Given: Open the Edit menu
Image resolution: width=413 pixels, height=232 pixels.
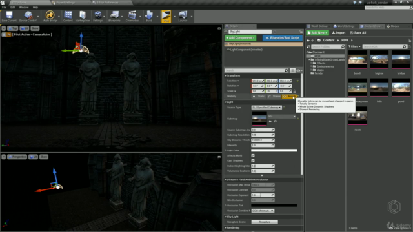Looking at the screenshot, I should [12, 7].
